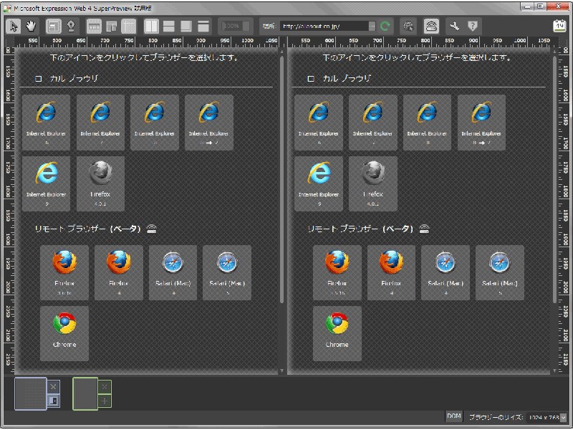The width and height of the screenshot is (573, 430).
Task: Expand the browser size dropdown 1024 x 768
Action: [x=563, y=417]
